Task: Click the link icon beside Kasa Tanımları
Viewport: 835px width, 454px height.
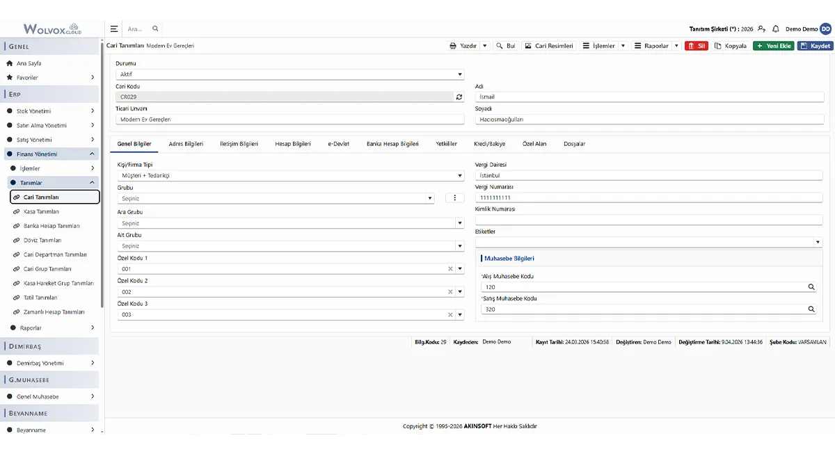Action: [17, 211]
